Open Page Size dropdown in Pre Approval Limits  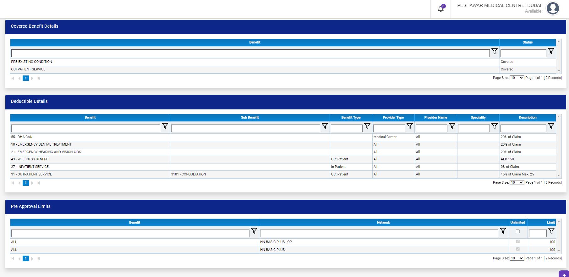pyautogui.click(x=517, y=258)
